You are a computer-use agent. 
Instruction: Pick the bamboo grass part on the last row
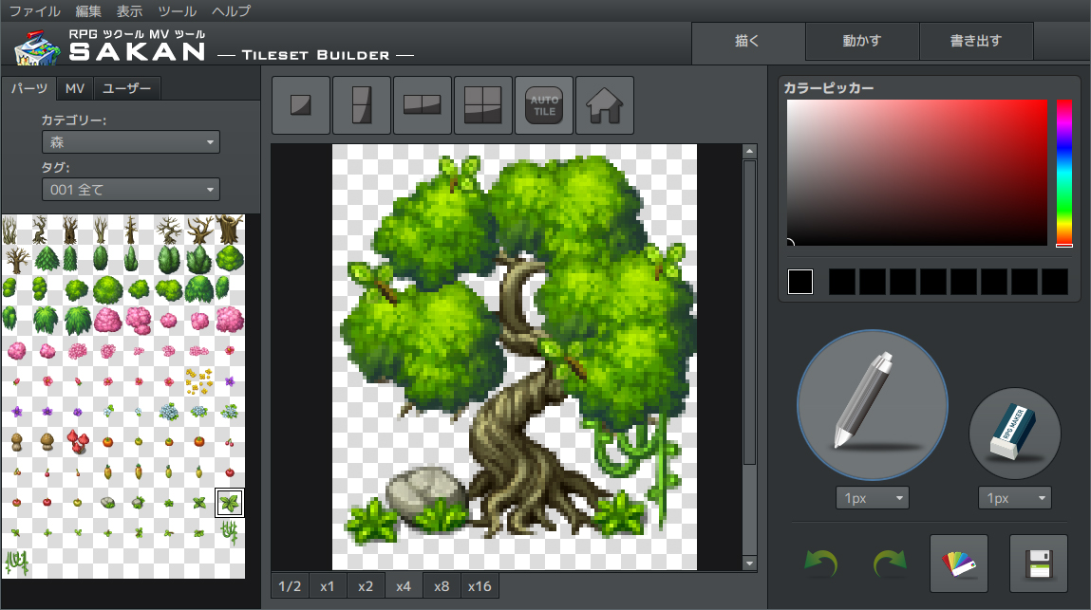[x=17, y=563]
